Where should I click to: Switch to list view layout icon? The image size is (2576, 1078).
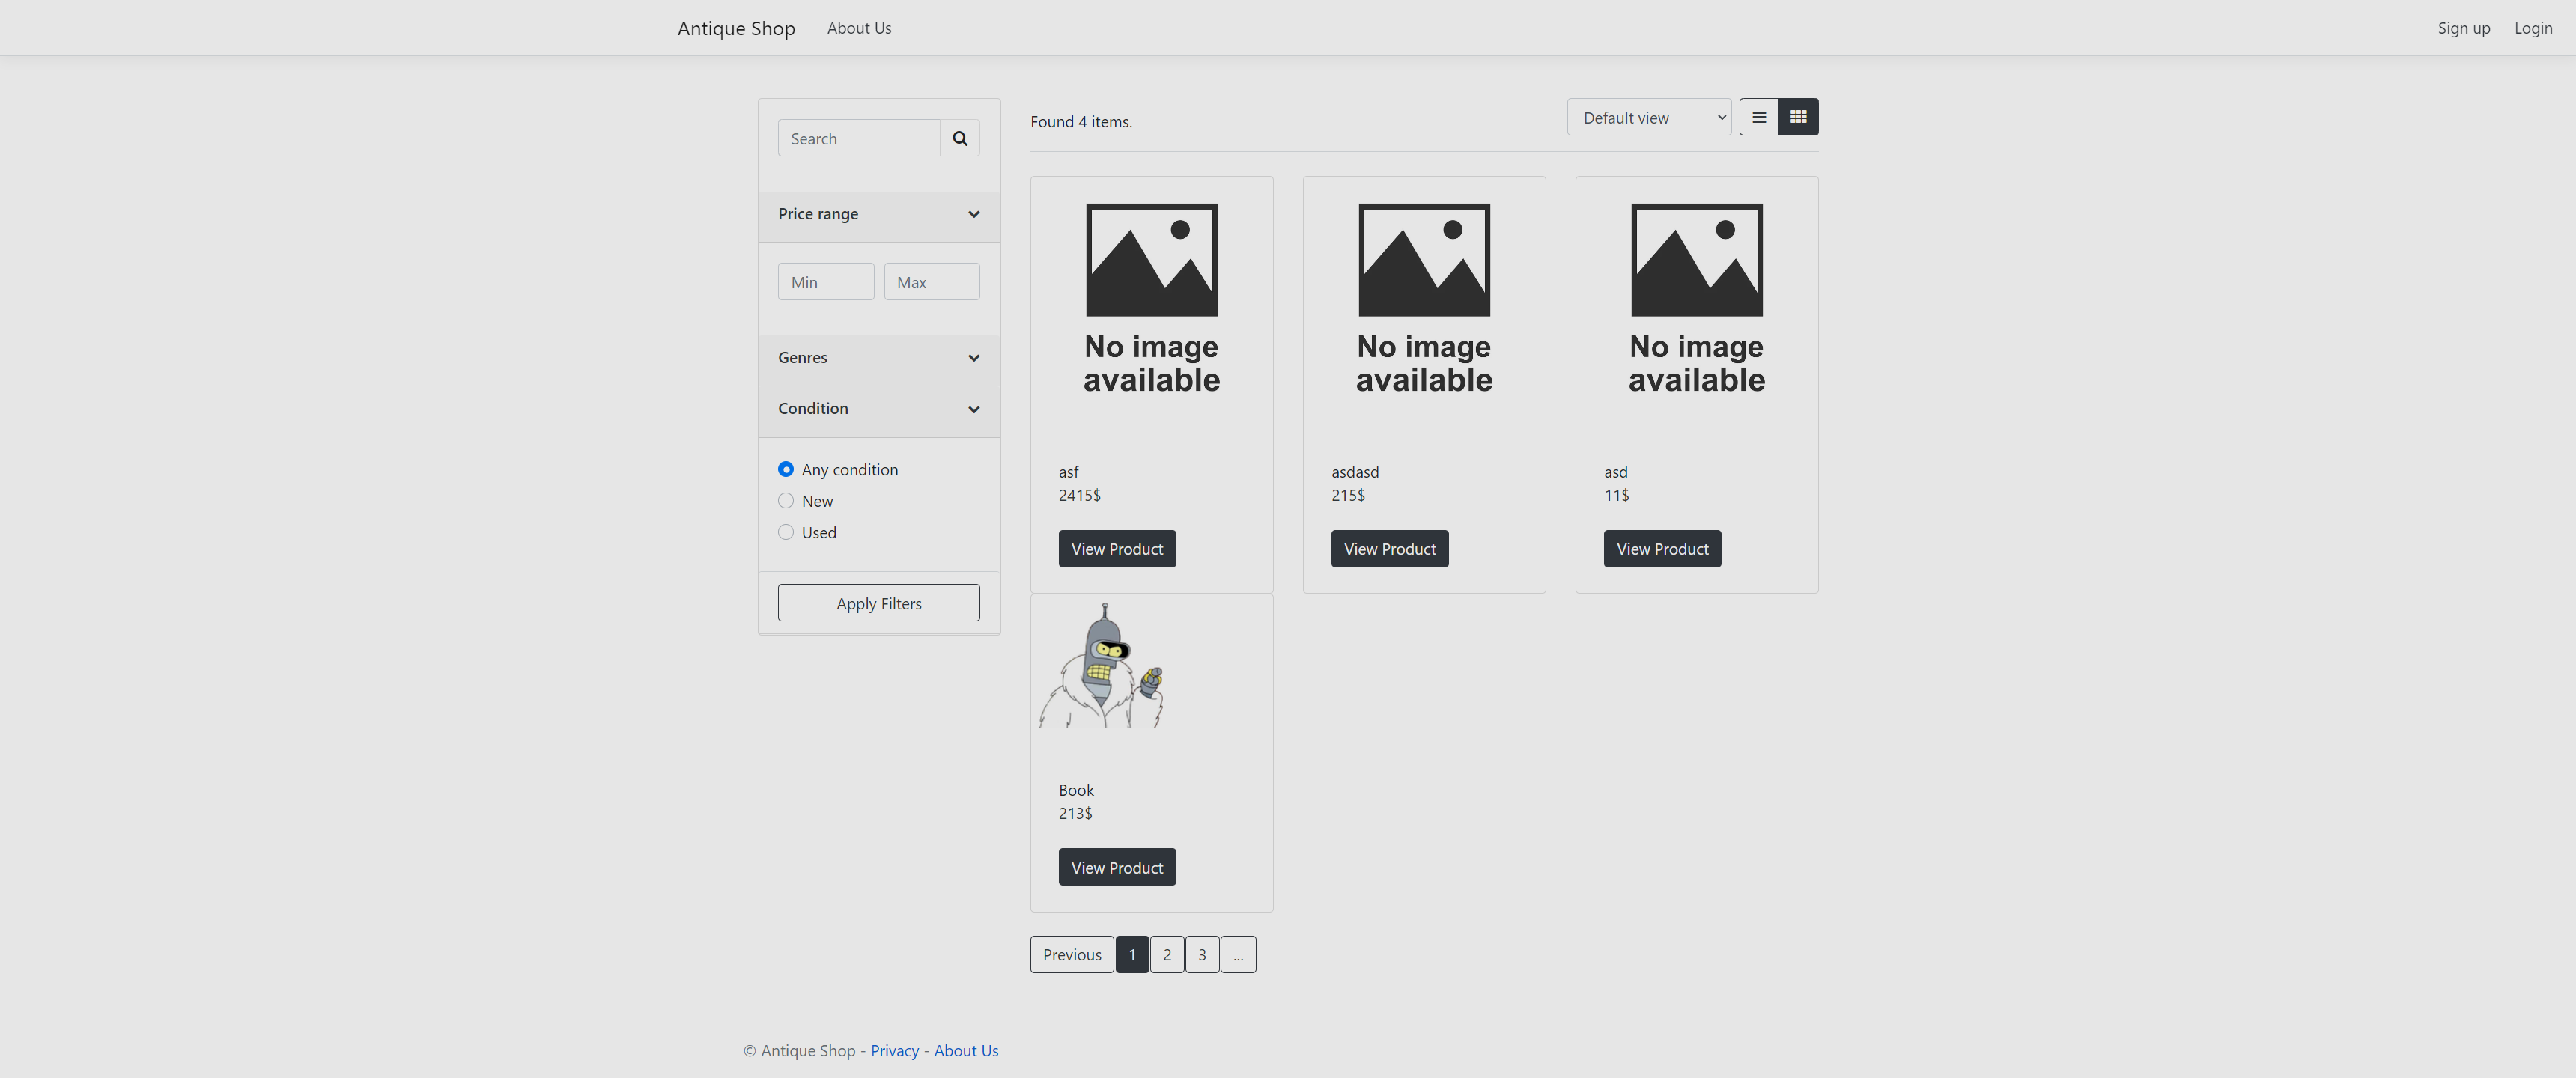(x=1758, y=117)
